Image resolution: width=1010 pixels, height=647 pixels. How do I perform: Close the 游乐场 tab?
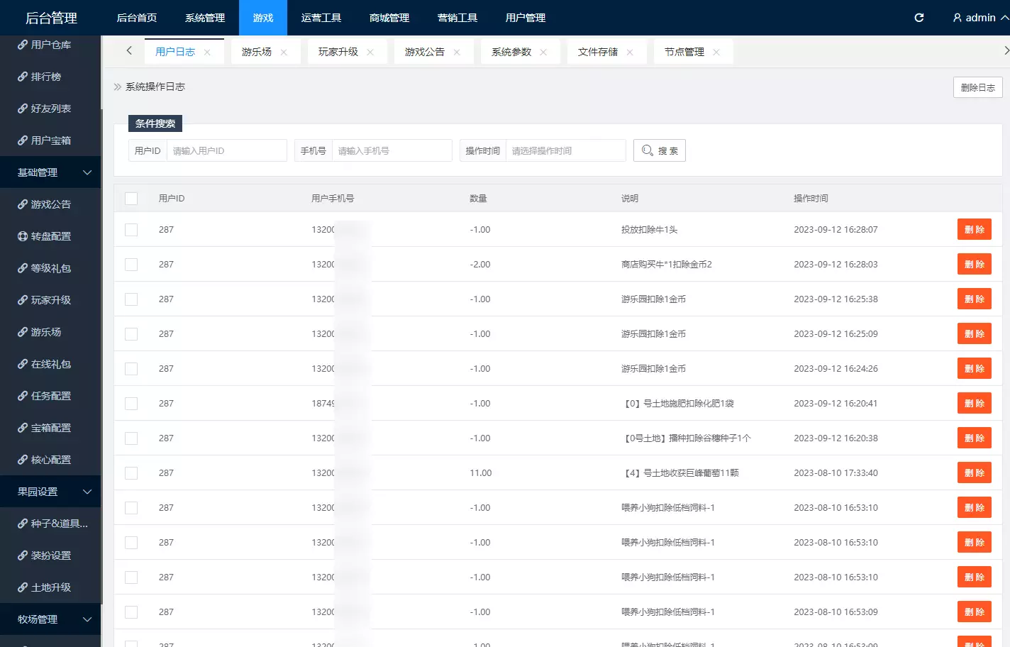pos(284,52)
